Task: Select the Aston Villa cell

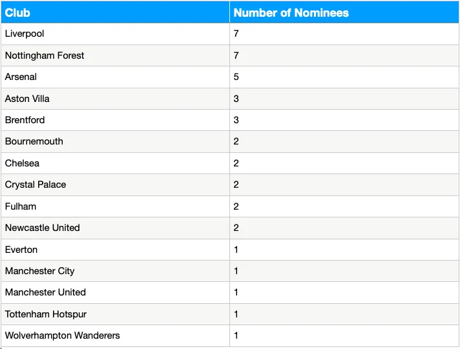Action: 27,99
